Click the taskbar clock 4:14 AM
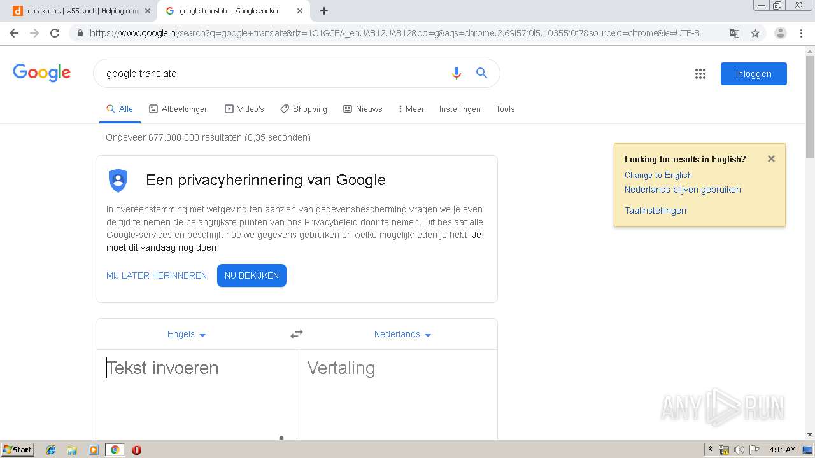815x458 pixels. pos(783,450)
